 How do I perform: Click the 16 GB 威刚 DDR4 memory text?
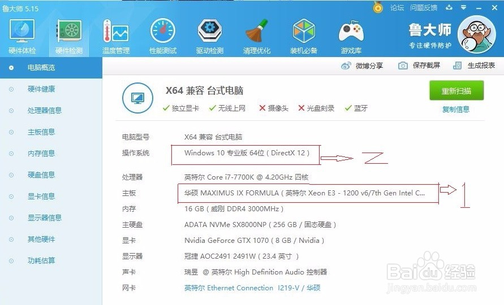pos(234,209)
